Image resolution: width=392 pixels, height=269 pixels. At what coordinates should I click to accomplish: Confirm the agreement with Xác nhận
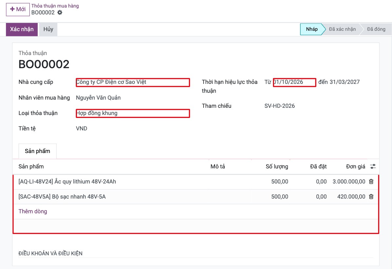pyautogui.click(x=22, y=29)
